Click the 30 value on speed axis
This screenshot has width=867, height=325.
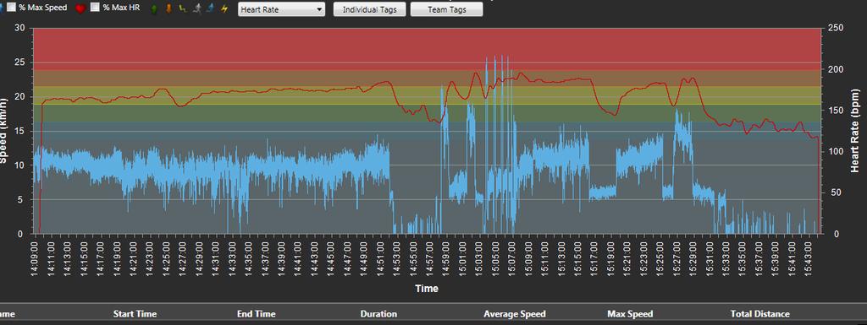coord(19,28)
